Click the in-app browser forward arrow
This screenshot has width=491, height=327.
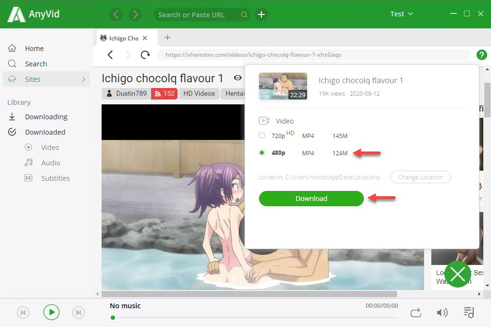pyautogui.click(x=128, y=55)
